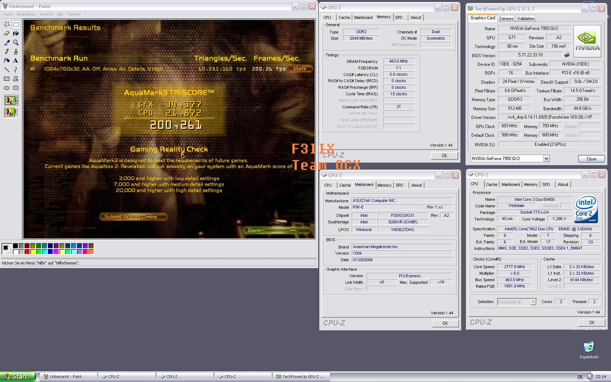The image size is (611, 382).
Task: Switch to Sensors tab in GPU-Z
Action: tap(506, 18)
